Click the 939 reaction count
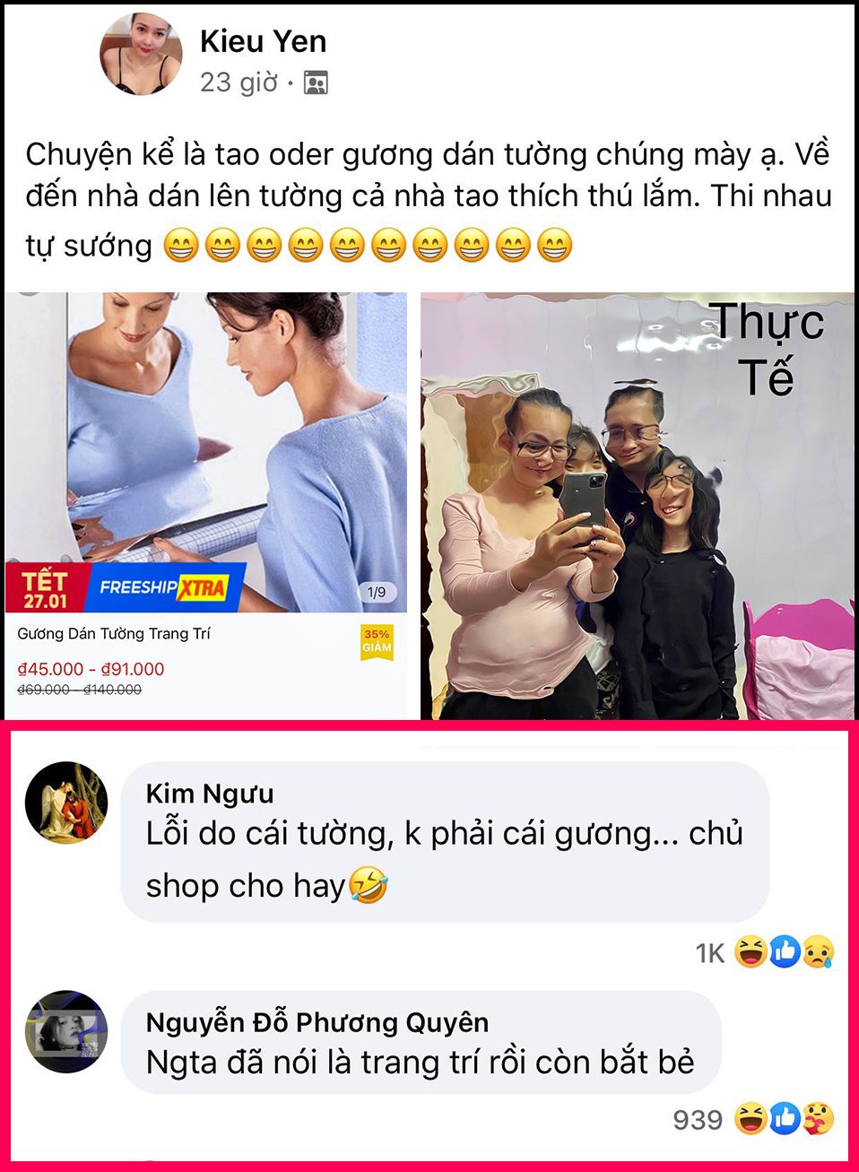The width and height of the screenshot is (859, 1172). pos(698,1119)
